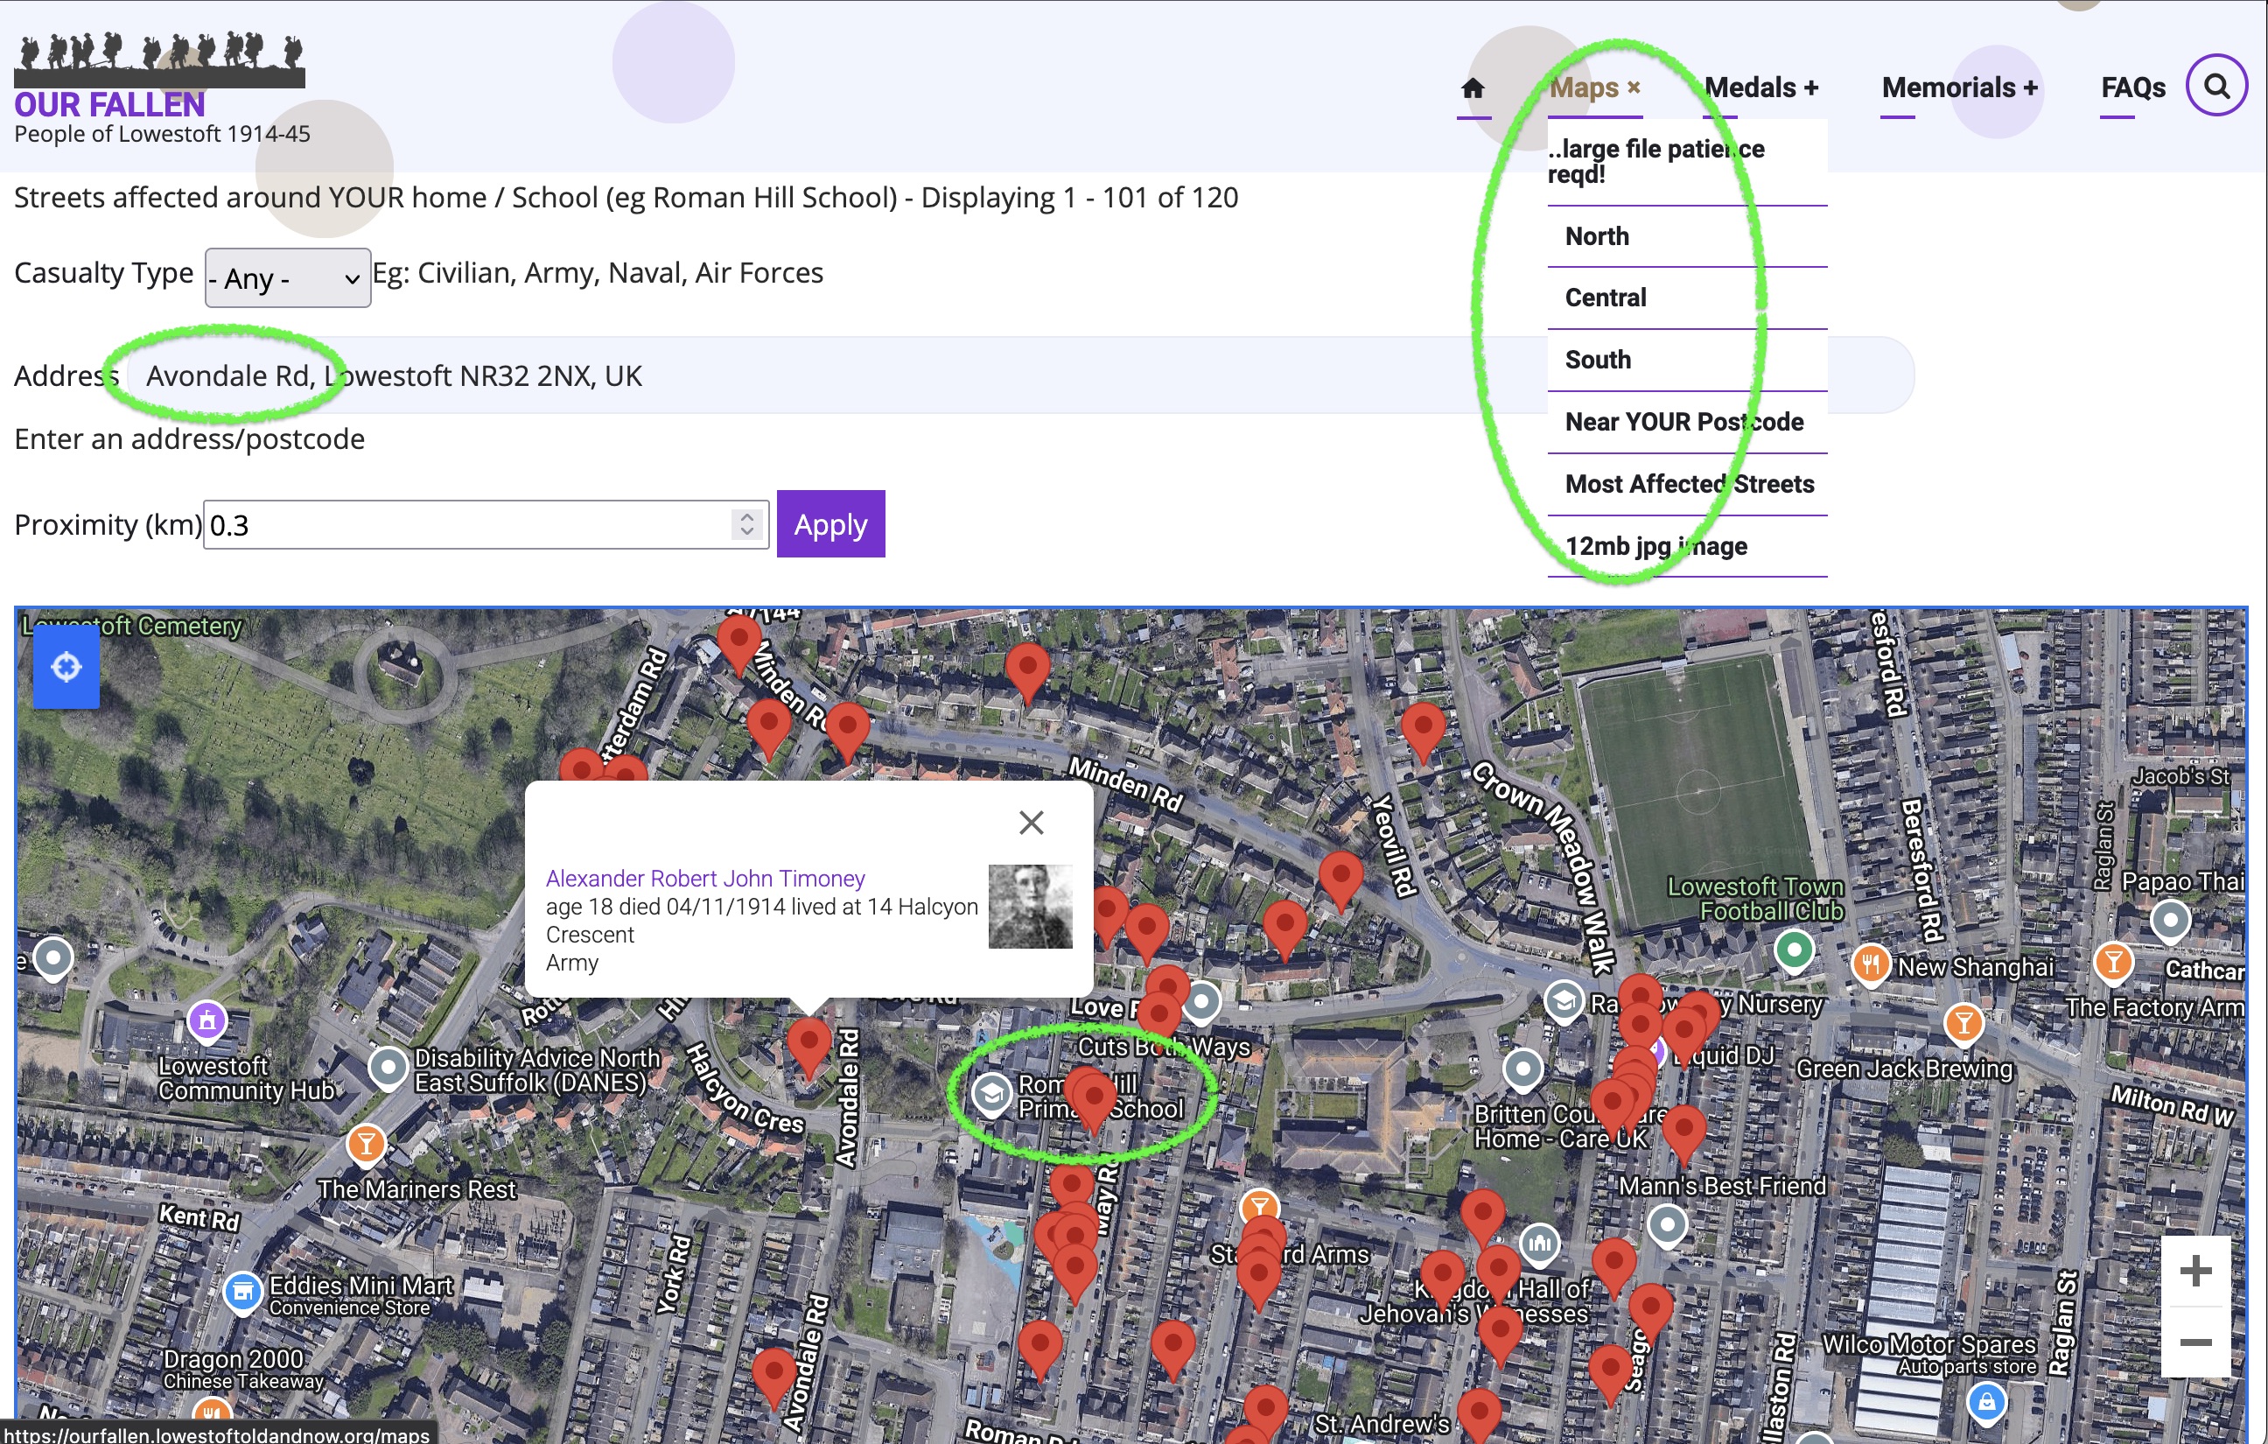
Task: Open the FAQs page
Action: click(x=2133, y=88)
